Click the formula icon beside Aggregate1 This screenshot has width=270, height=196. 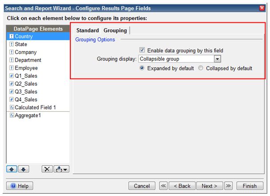[x=12, y=115]
